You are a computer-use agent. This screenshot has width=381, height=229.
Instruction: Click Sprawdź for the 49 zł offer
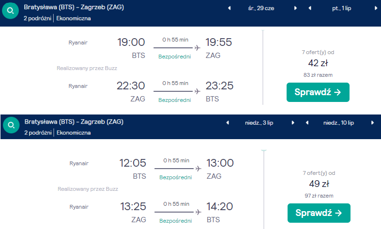click(x=319, y=213)
